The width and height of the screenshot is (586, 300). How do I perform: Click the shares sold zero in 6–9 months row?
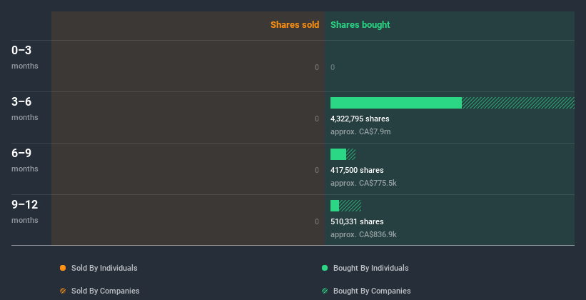pyautogui.click(x=317, y=170)
